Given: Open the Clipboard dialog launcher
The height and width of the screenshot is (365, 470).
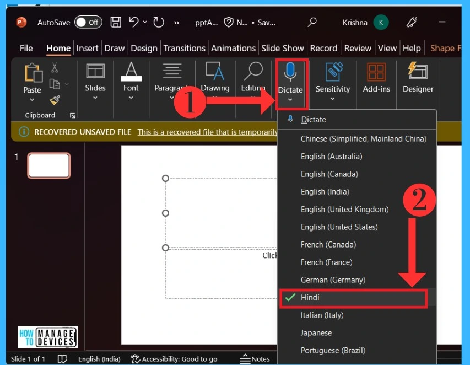Looking at the screenshot, I should click(73, 115).
